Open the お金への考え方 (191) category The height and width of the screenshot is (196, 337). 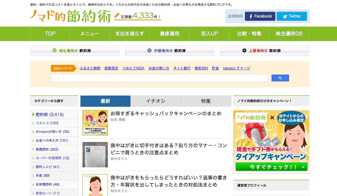click(54, 141)
